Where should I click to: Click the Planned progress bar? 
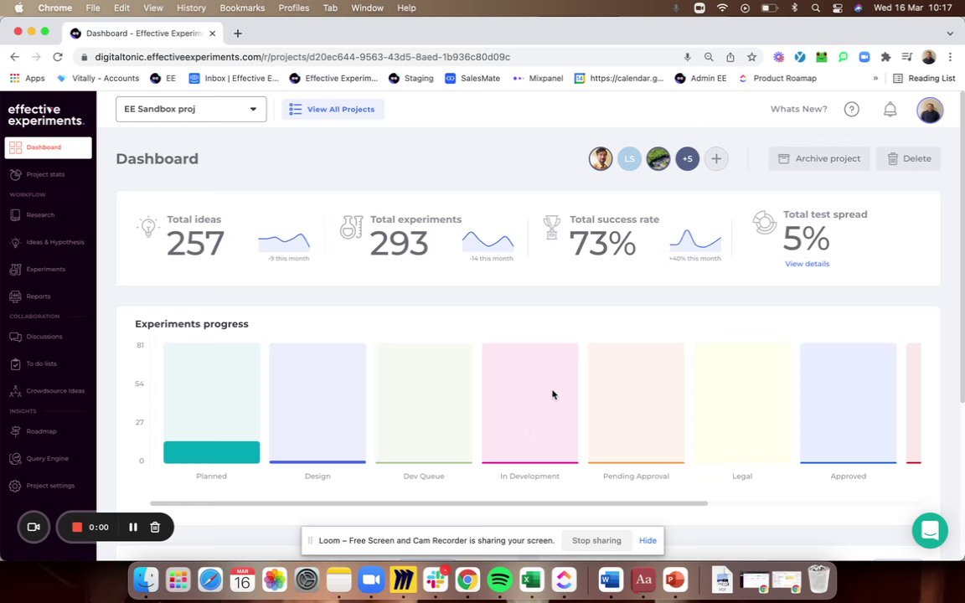pyautogui.click(x=211, y=452)
